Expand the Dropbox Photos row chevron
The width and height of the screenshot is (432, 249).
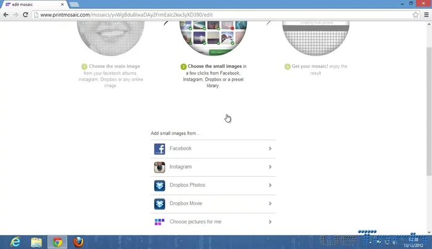click(270, 186)
